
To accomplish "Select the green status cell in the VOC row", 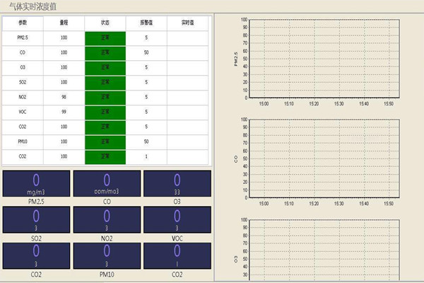I will pyautogui.click(x=105, y=112).
